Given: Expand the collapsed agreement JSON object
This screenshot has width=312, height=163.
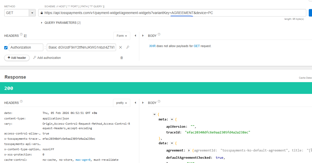Looking at the screenshot, I should (189, 150).
